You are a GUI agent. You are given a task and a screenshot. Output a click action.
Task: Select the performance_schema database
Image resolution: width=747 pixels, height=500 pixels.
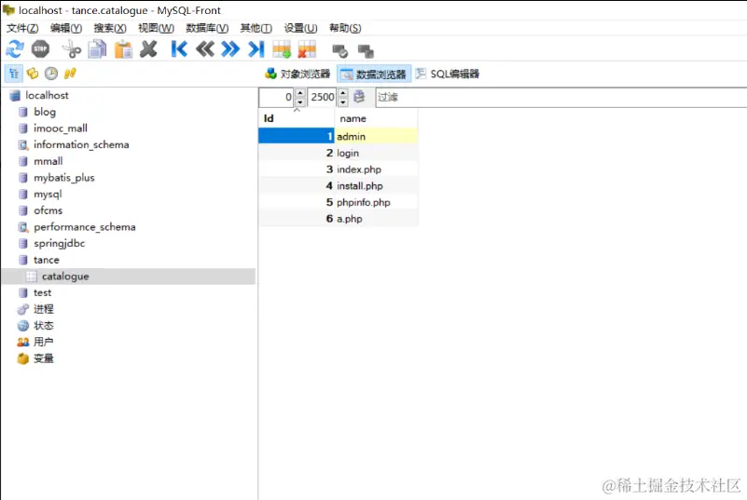point(84,227)
